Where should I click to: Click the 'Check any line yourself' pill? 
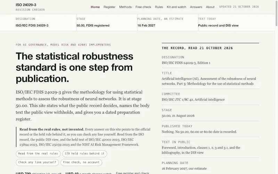pos(37,162)
